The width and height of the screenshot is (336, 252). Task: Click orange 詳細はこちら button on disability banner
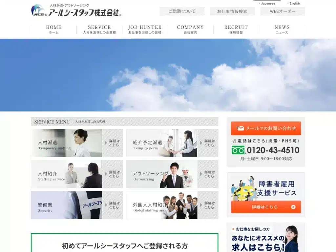pos(266,207)
